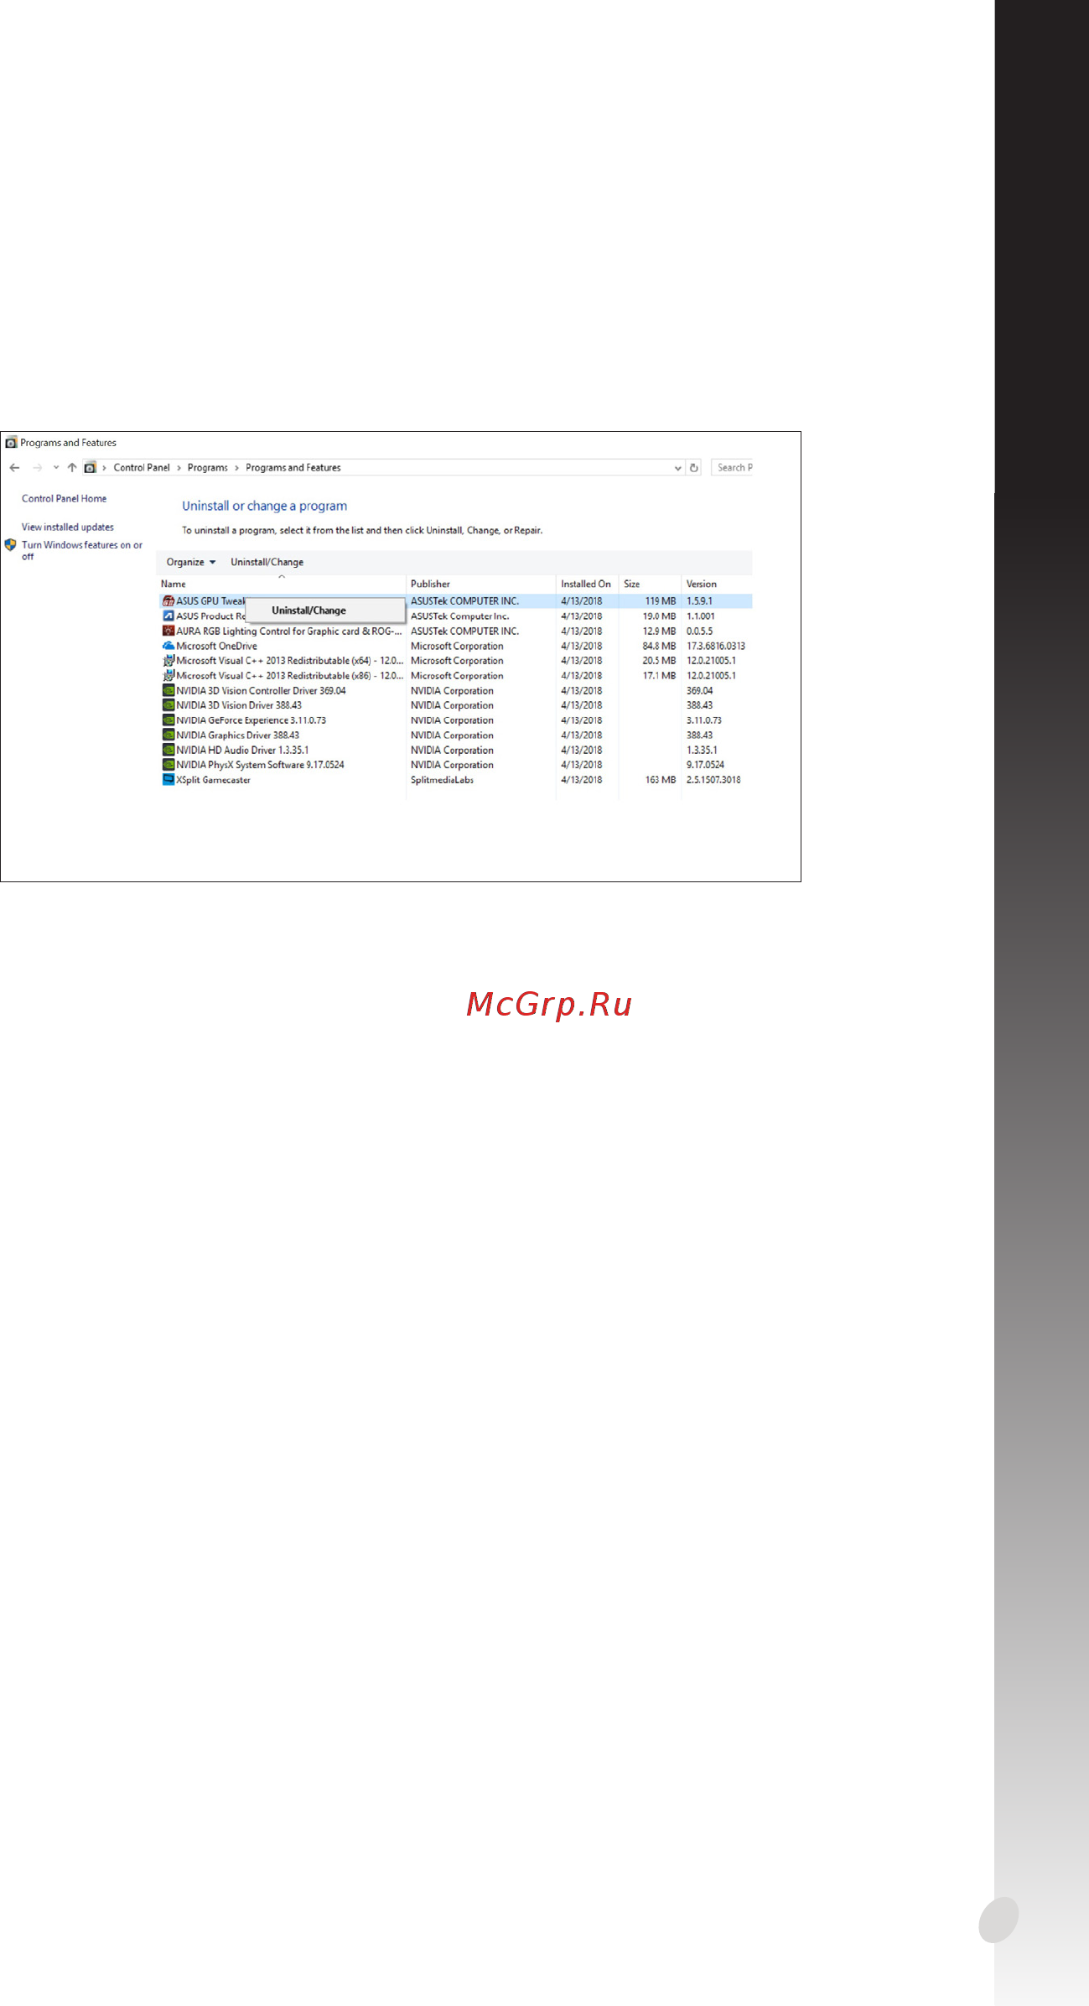1089x2006 pixels.
Task: Click the AURA RGB Lighting Control icon
Action: pyautogui.click(x=169, y=631)
